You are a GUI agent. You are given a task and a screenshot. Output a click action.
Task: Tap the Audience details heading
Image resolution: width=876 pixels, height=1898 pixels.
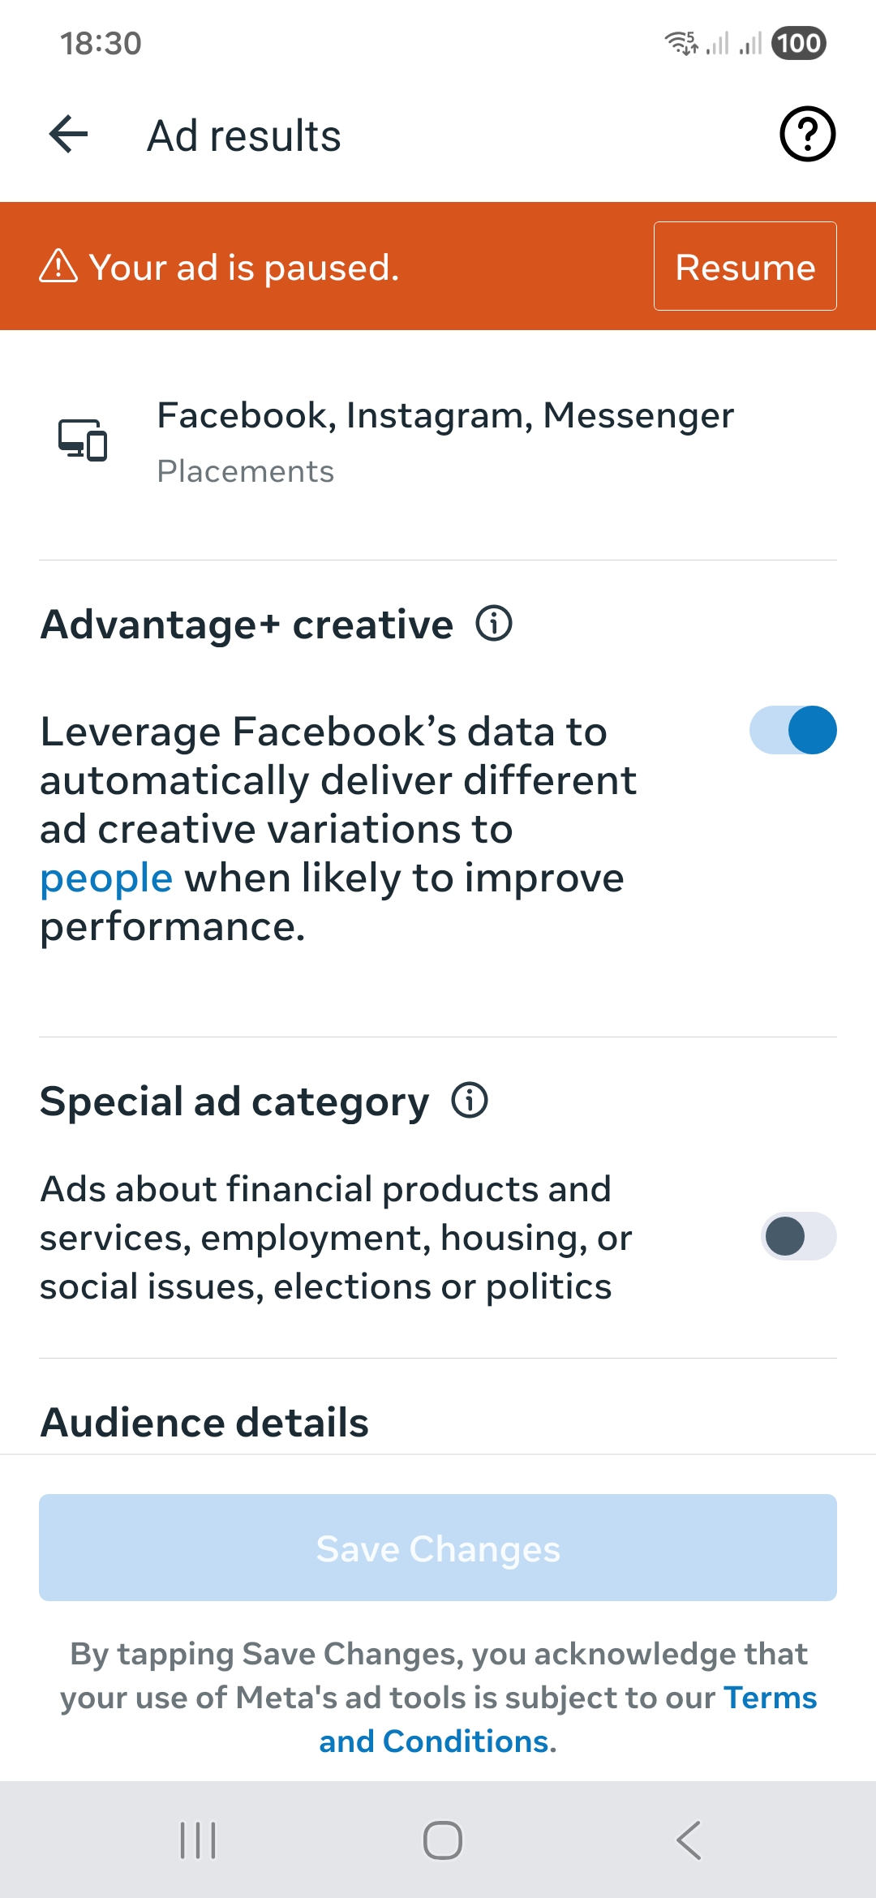pyautogui.click(x=204, y=1423)
